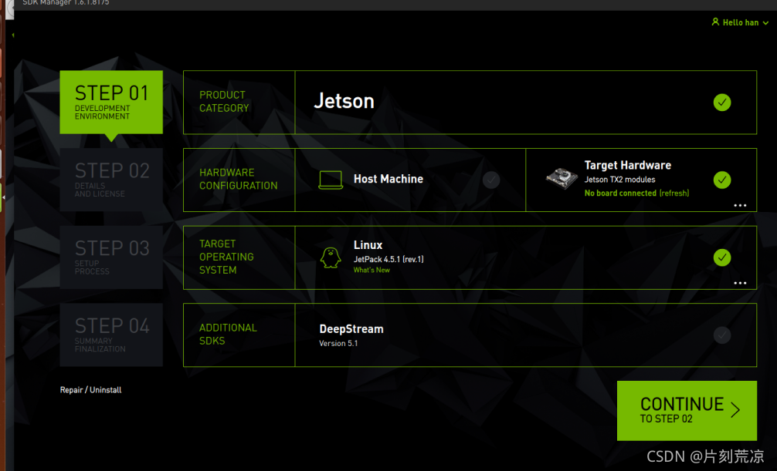Click the Product Category label
This screenshot has height=471, width=777.
[x=224, y=102]
